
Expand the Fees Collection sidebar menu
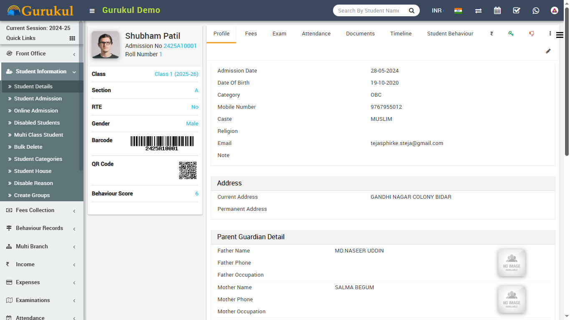[x=42, y=210]
